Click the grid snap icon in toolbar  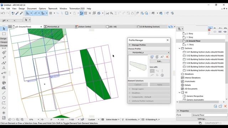pos(51,13)
